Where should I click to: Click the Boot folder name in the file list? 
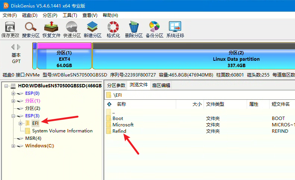coord(118,118)
